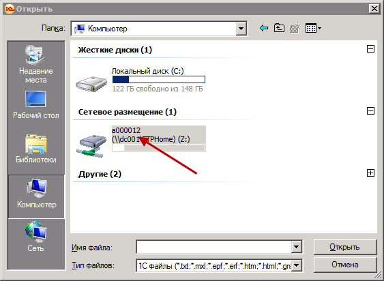This screenshot has width=384, height=281.
Task: Expand the Другие (2) group
Action: click(370, 173)
